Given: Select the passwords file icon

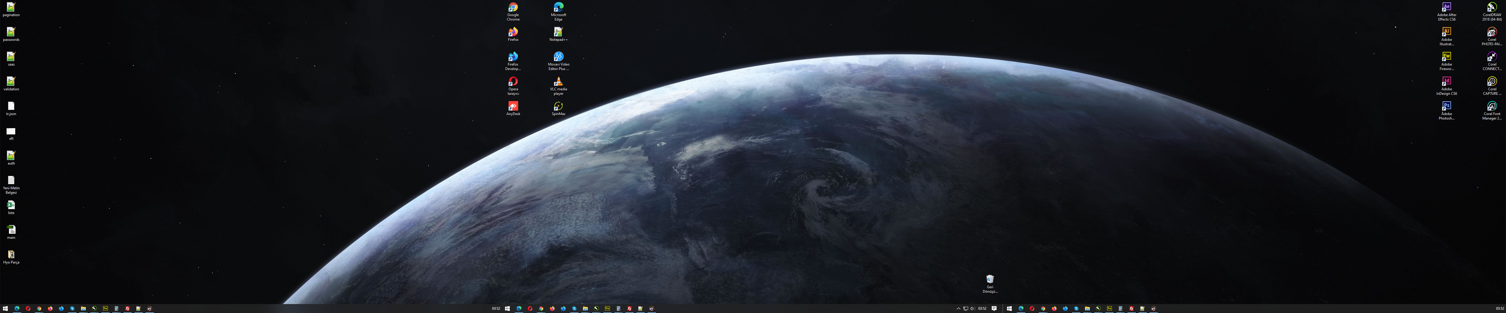Looking at the screenshot, I should 11,34.
